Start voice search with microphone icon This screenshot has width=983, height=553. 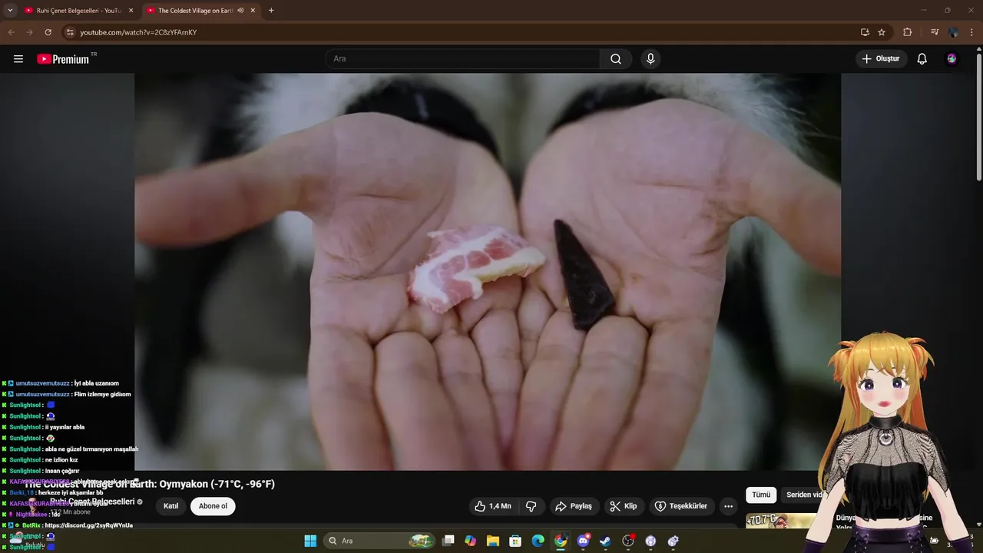point(650,59)
